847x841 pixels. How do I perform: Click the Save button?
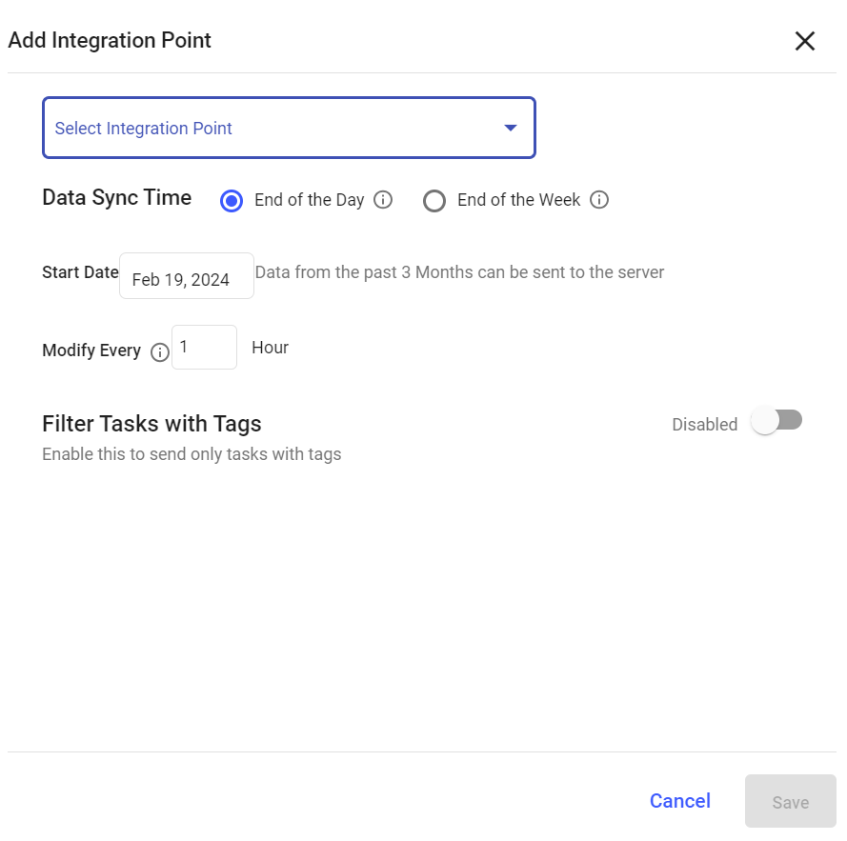pyautogui.click(x=790, y=802)
